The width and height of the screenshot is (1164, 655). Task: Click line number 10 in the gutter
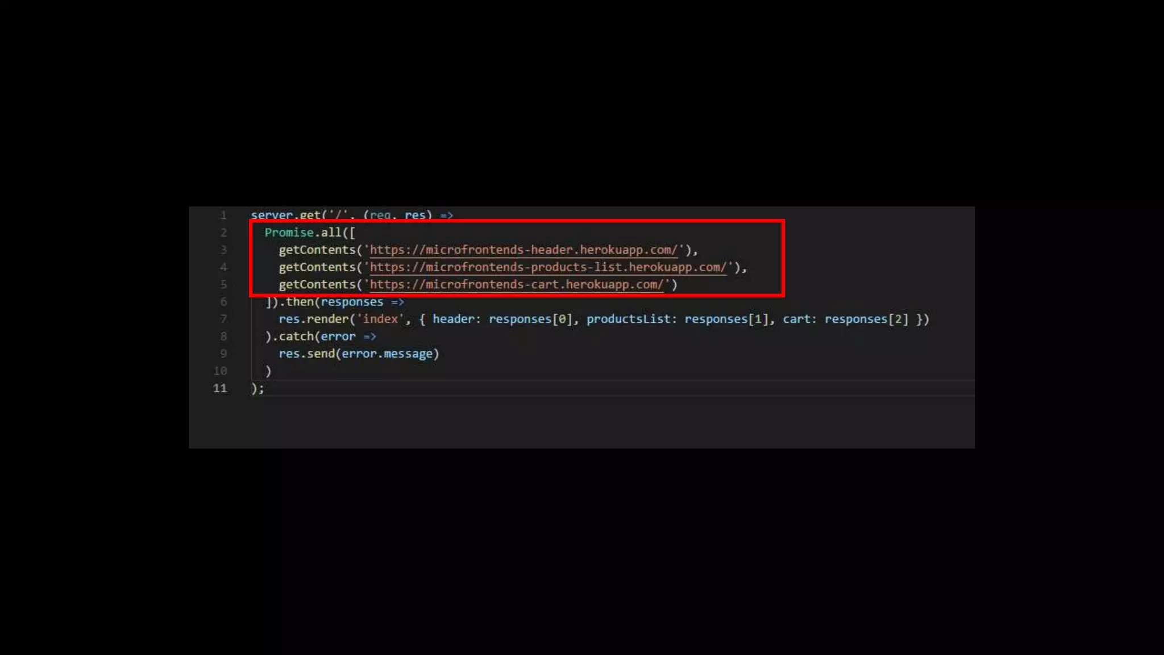(220, 371)
